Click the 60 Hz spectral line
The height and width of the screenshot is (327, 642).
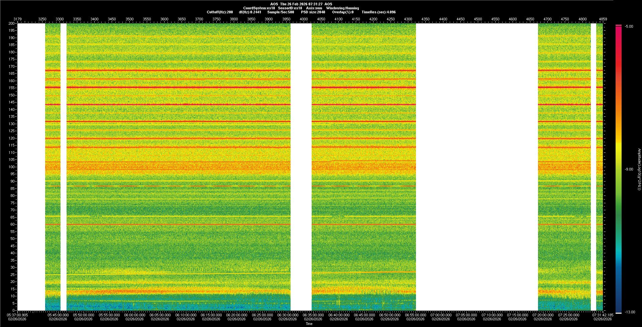[x=177, y=225]
